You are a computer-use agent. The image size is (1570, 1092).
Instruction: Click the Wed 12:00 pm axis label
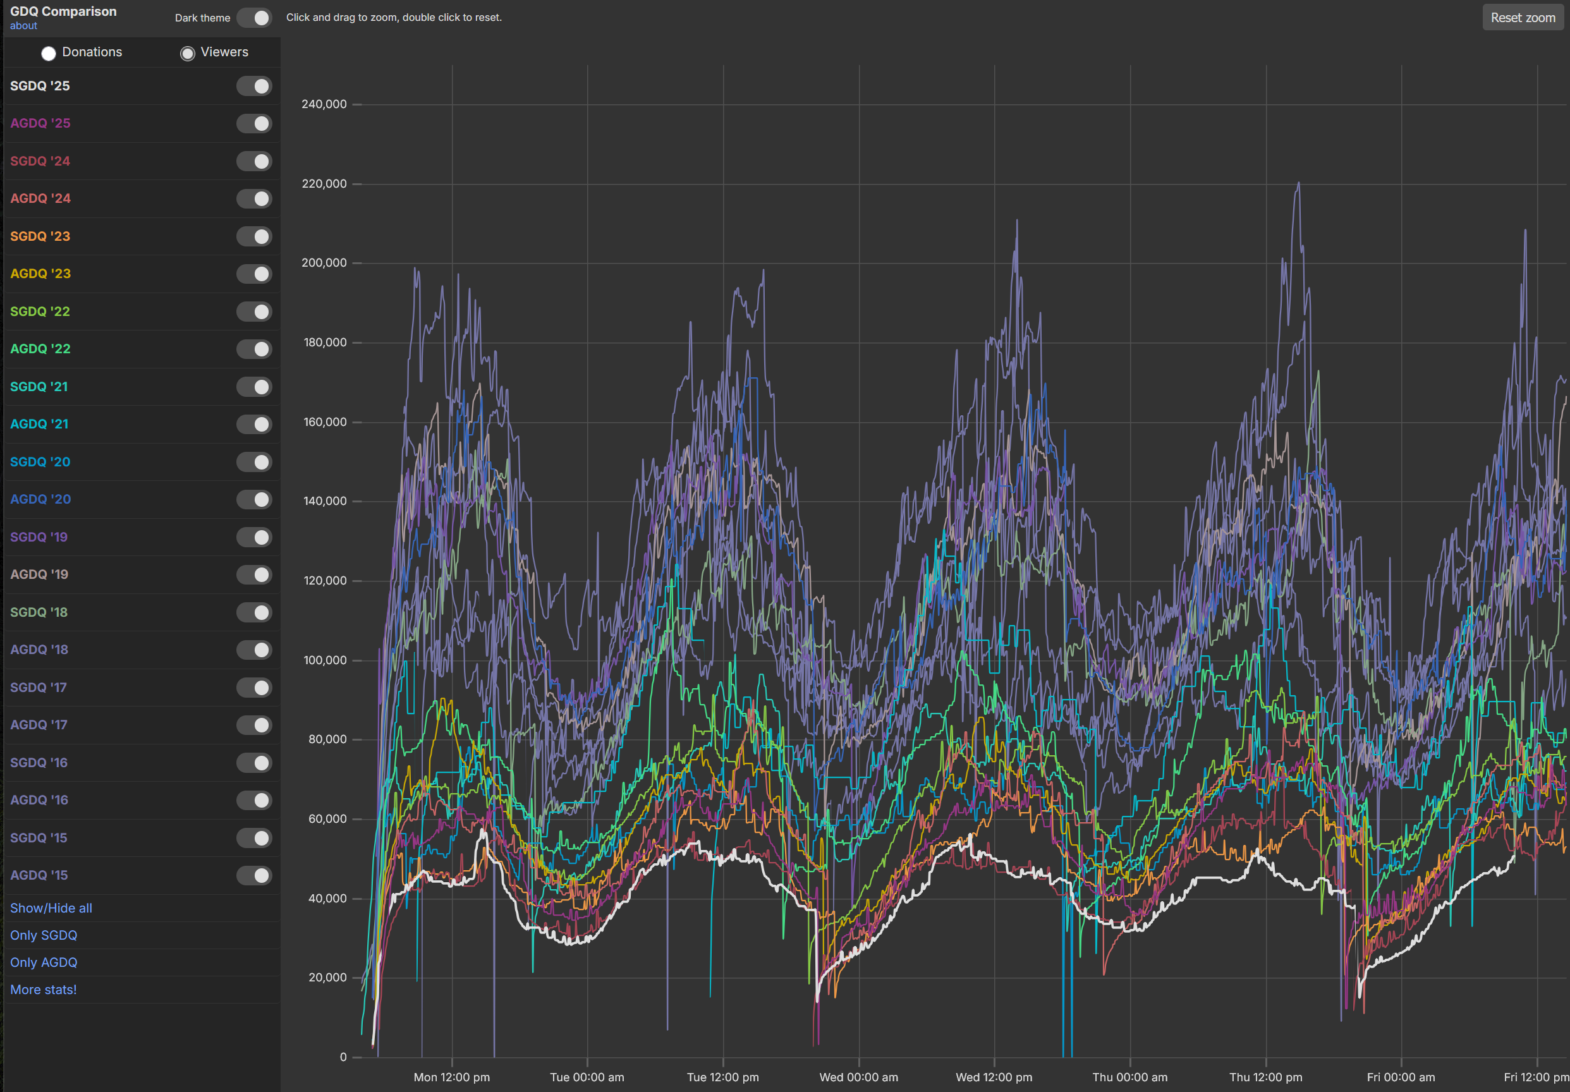coord(994,1077)
